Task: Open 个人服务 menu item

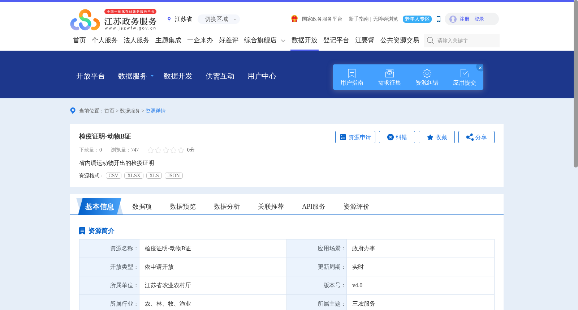Action: pyautogui.click(x=105, y=40)
